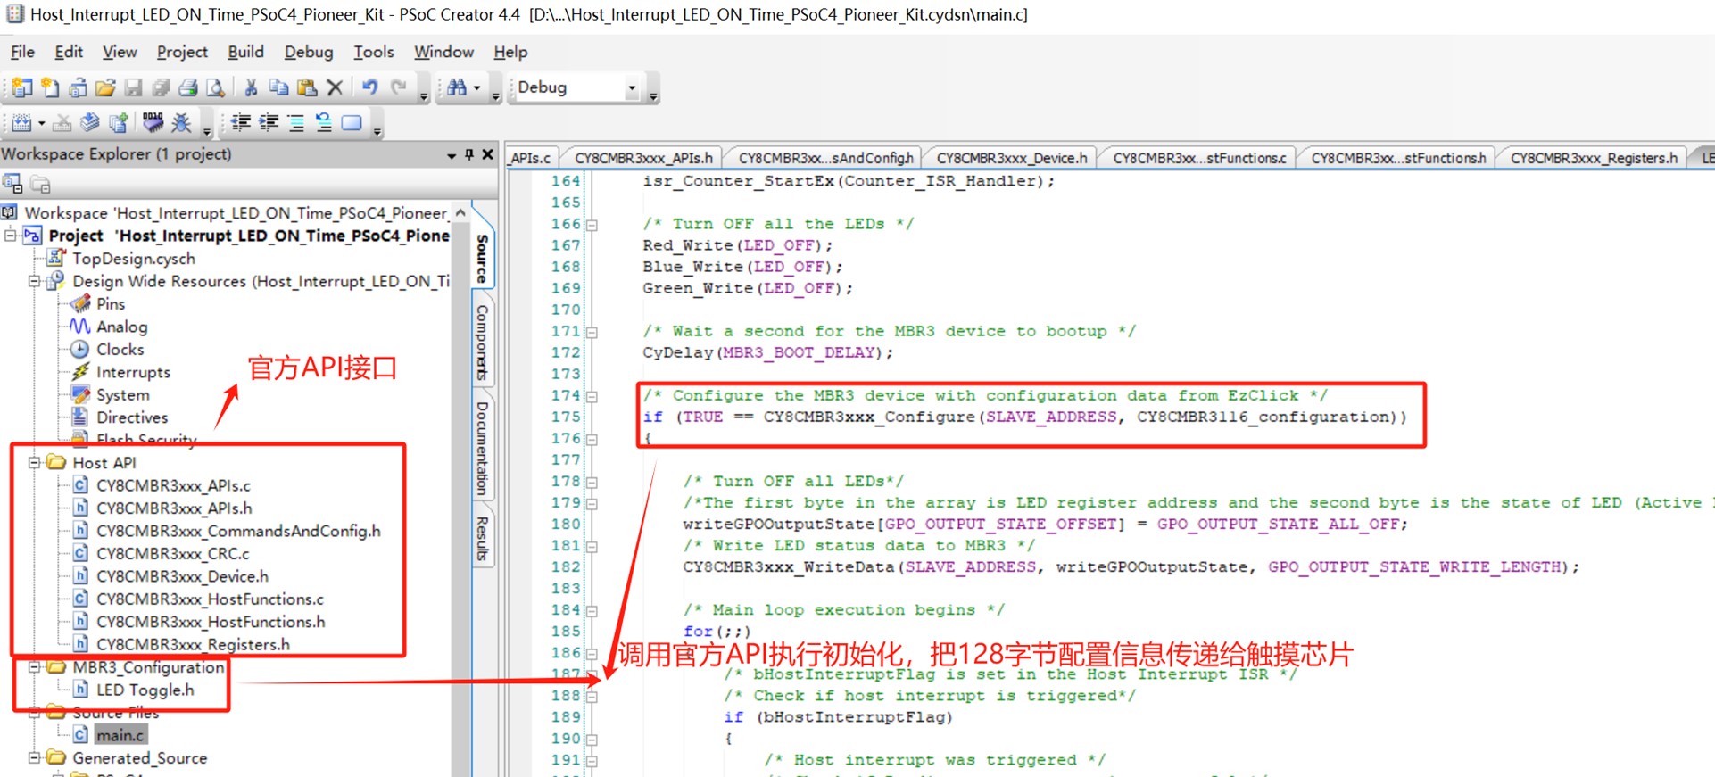
Task: Select the Components side tab
Action: 482,343
